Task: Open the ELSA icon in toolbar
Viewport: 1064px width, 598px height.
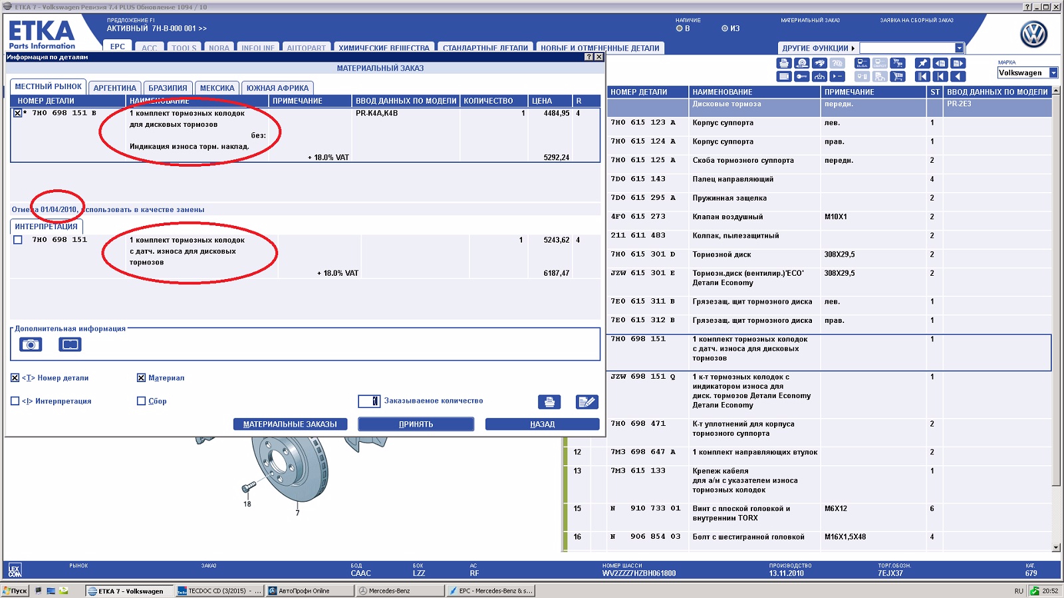Action: (862, 63)
